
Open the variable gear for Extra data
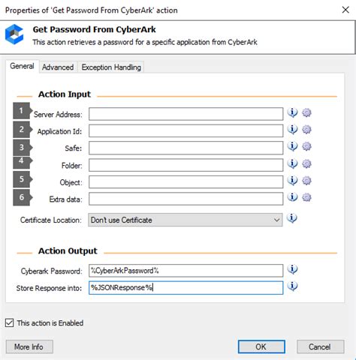(306, 197)
